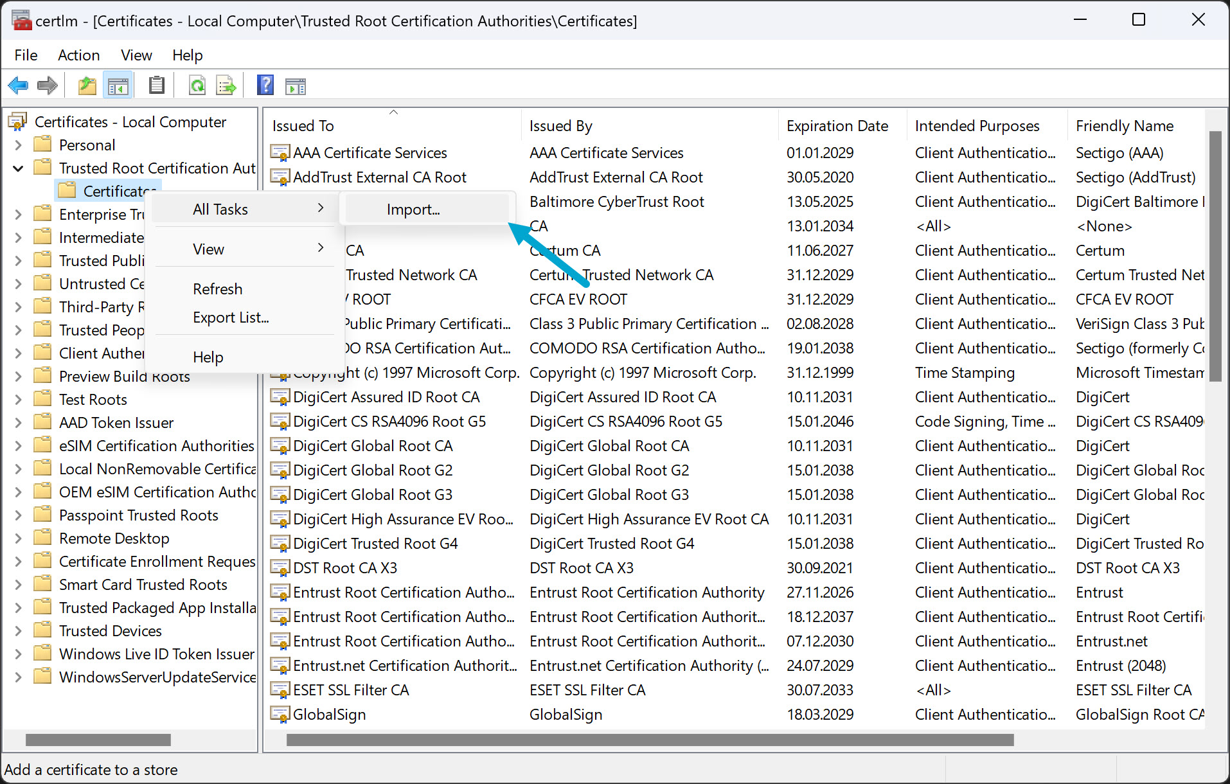The height and width of the screenshot is (784, 1230).
Task: Sort by the Expiration Date column header
Action: tap(837, 125)
